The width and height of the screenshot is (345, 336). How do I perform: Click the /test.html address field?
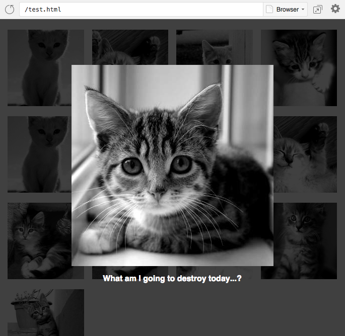click(x=141, y=10)
